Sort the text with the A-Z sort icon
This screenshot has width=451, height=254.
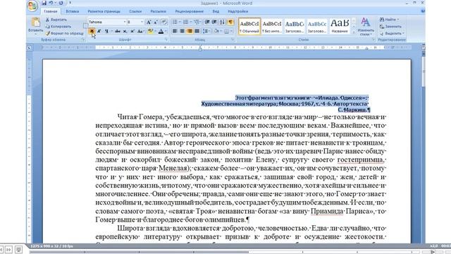coord(222,22)
